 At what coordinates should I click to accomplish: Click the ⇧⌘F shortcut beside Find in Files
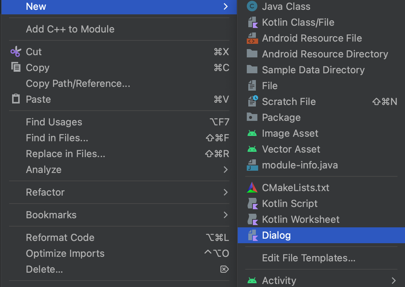218,138
